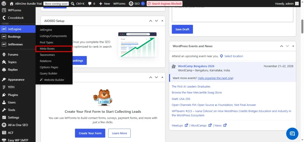Screen dimensions: 304x142
Task: Click Help organize the next one link
Action: click(215, 78)
